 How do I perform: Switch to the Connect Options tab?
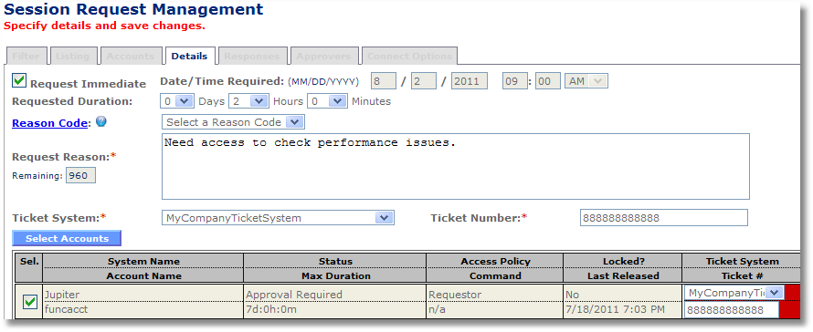409,57
